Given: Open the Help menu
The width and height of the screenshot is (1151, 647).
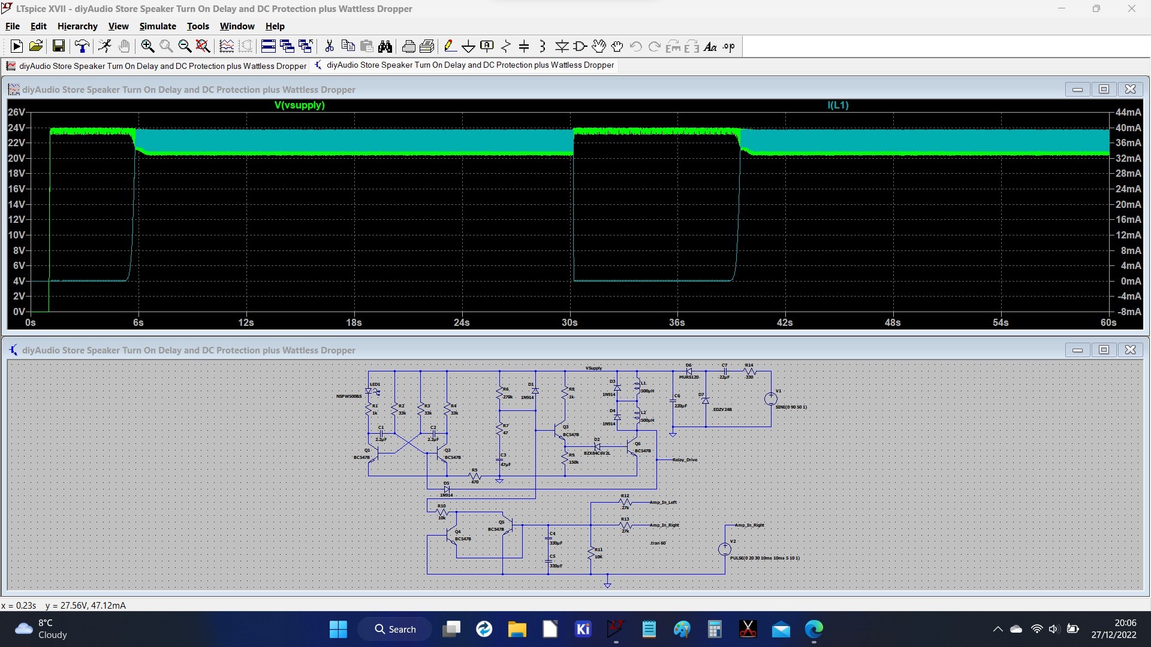Looking at the screenshot, I should pyautogui.click(x=275, y=26).
